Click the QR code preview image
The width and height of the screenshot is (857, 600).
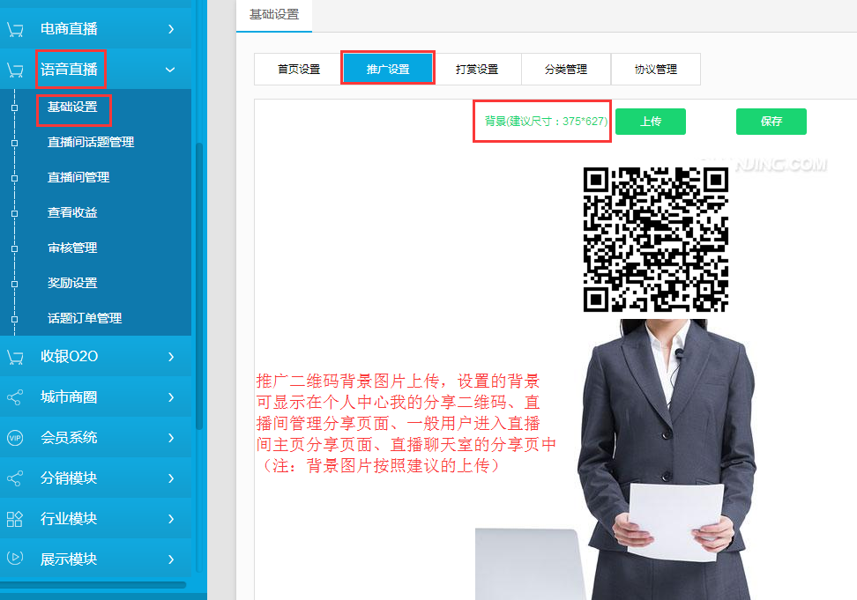click(x=655, y=240)
